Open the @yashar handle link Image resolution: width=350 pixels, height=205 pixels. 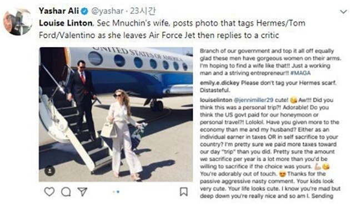107,11
